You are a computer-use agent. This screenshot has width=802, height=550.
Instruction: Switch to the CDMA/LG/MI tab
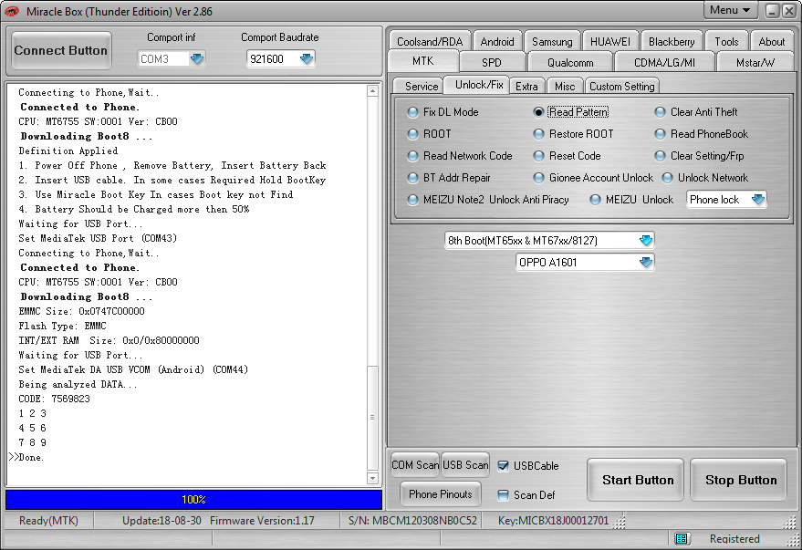tap(664, 62)
